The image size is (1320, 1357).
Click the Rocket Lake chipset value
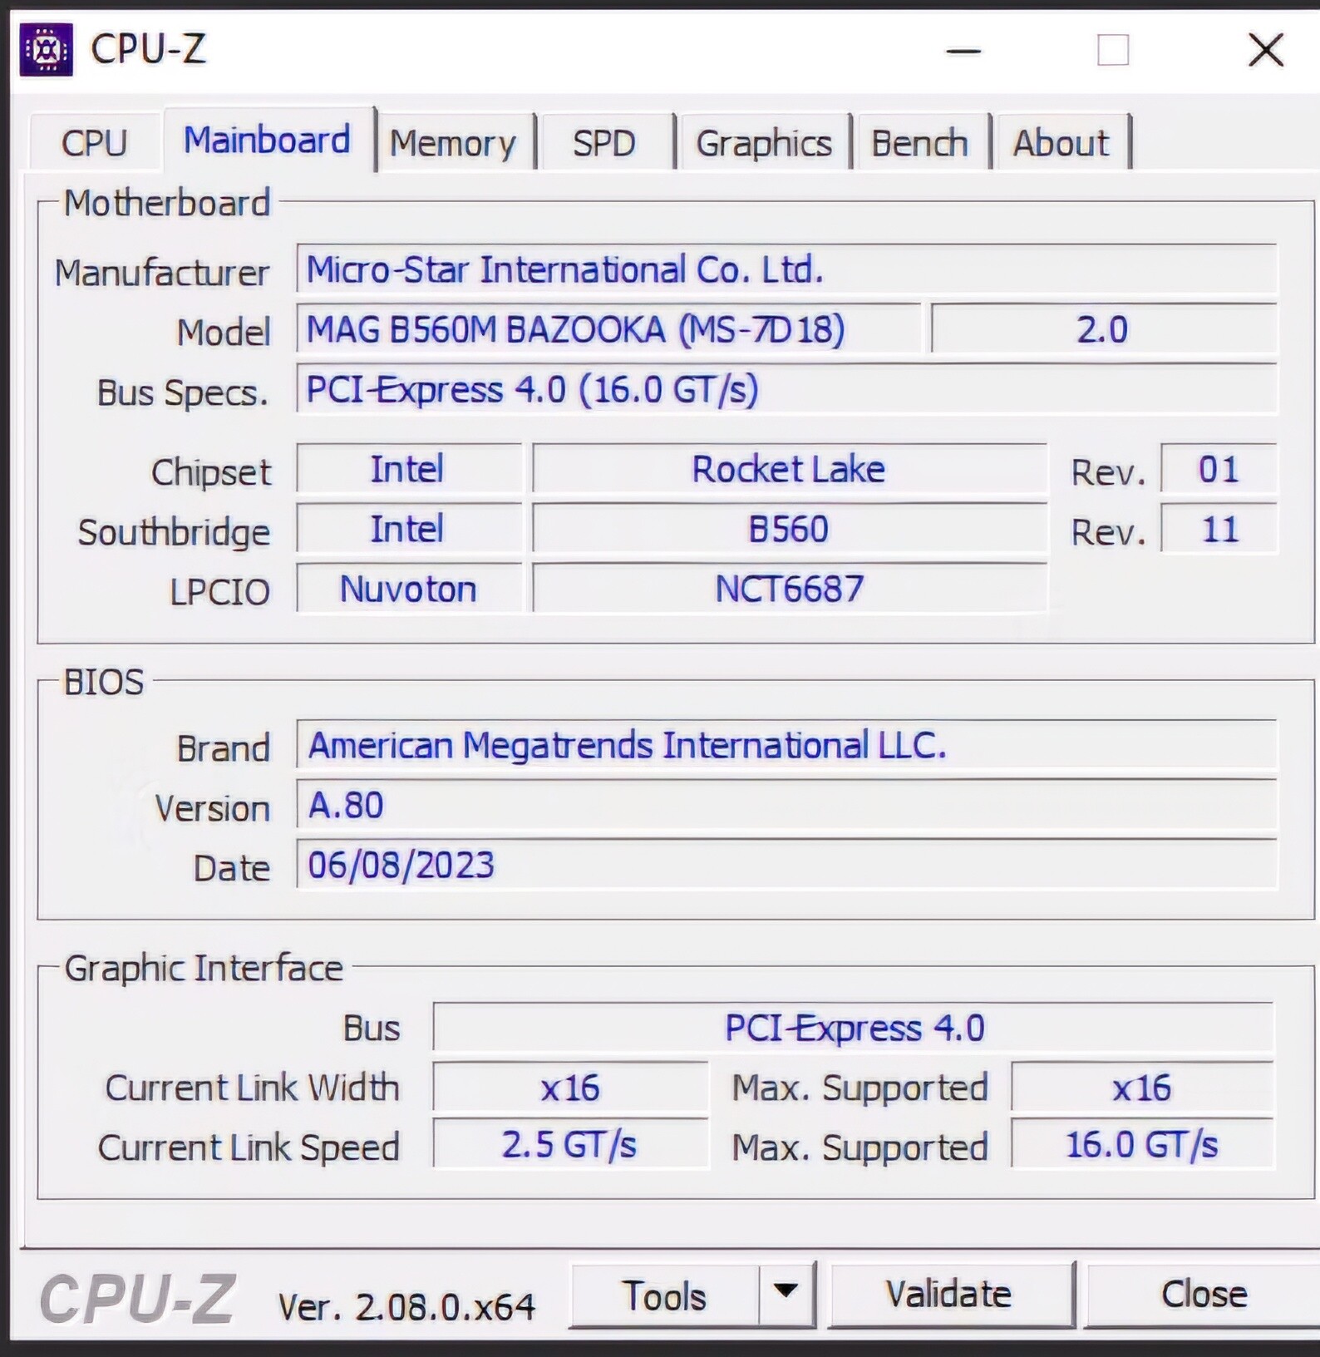pos(790,469)
